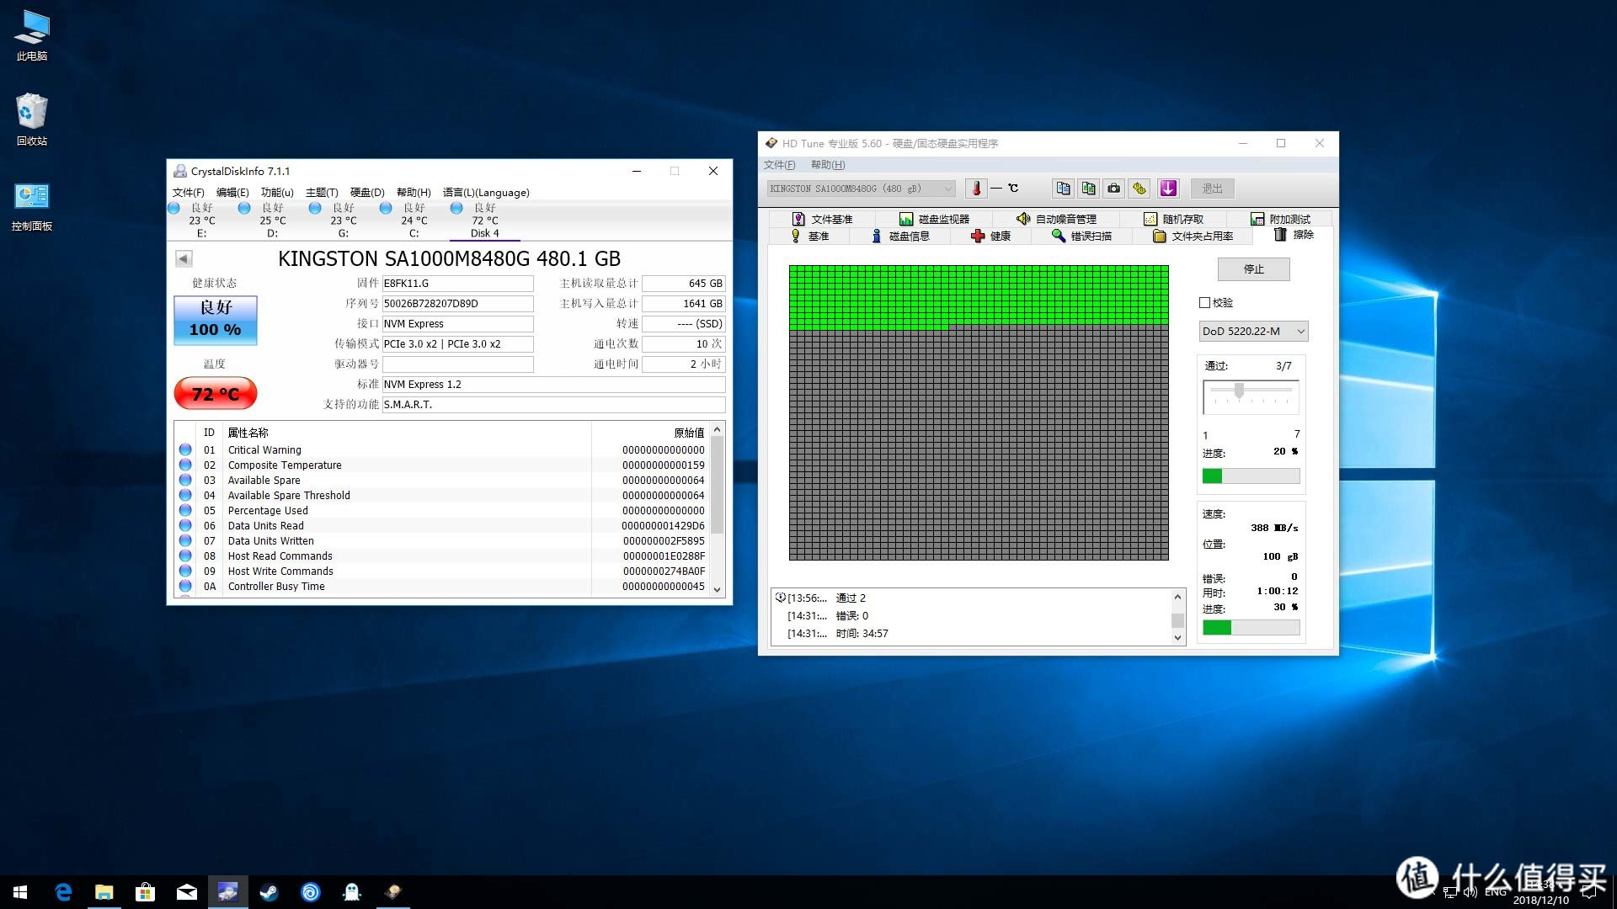The height and width of the screenshot is (909, 1617).
Task: Click the copy screenshot to clipboard icon
Action: 1088,189
